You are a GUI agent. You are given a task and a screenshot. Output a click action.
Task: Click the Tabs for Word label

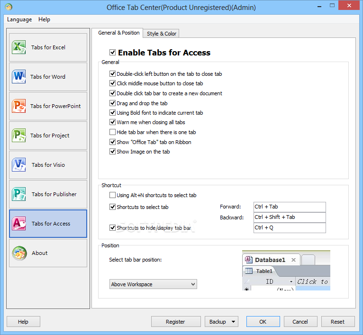(48, 77)
